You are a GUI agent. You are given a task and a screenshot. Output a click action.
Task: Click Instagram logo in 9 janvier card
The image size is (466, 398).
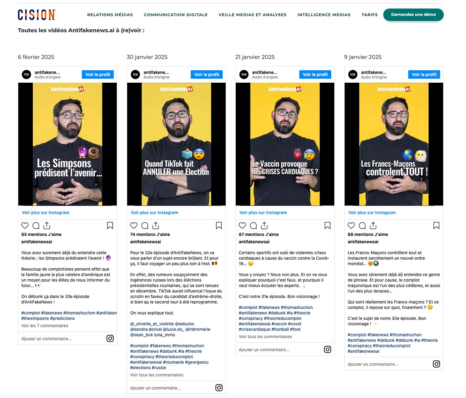coord(436,364)
